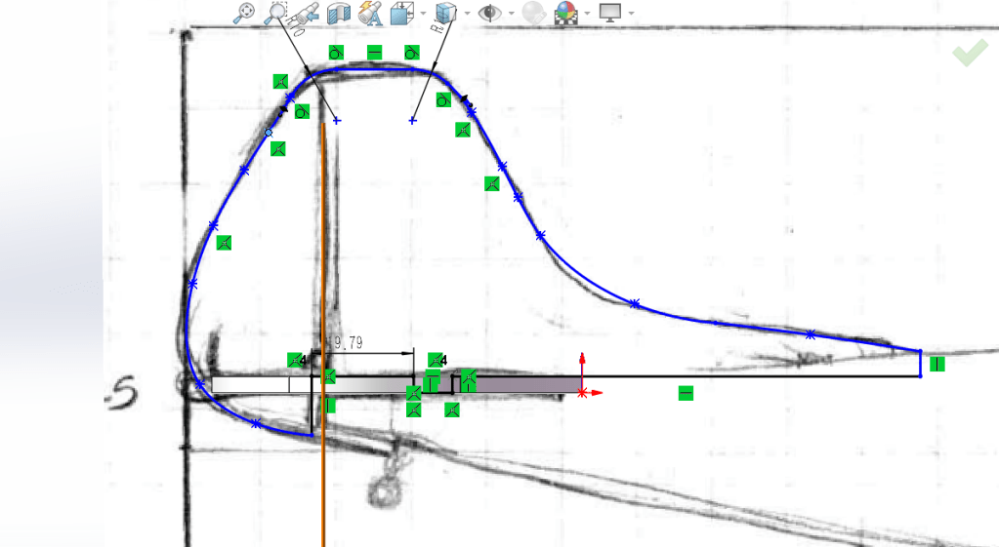Open the View Orientation cube icon

point(402,13)
